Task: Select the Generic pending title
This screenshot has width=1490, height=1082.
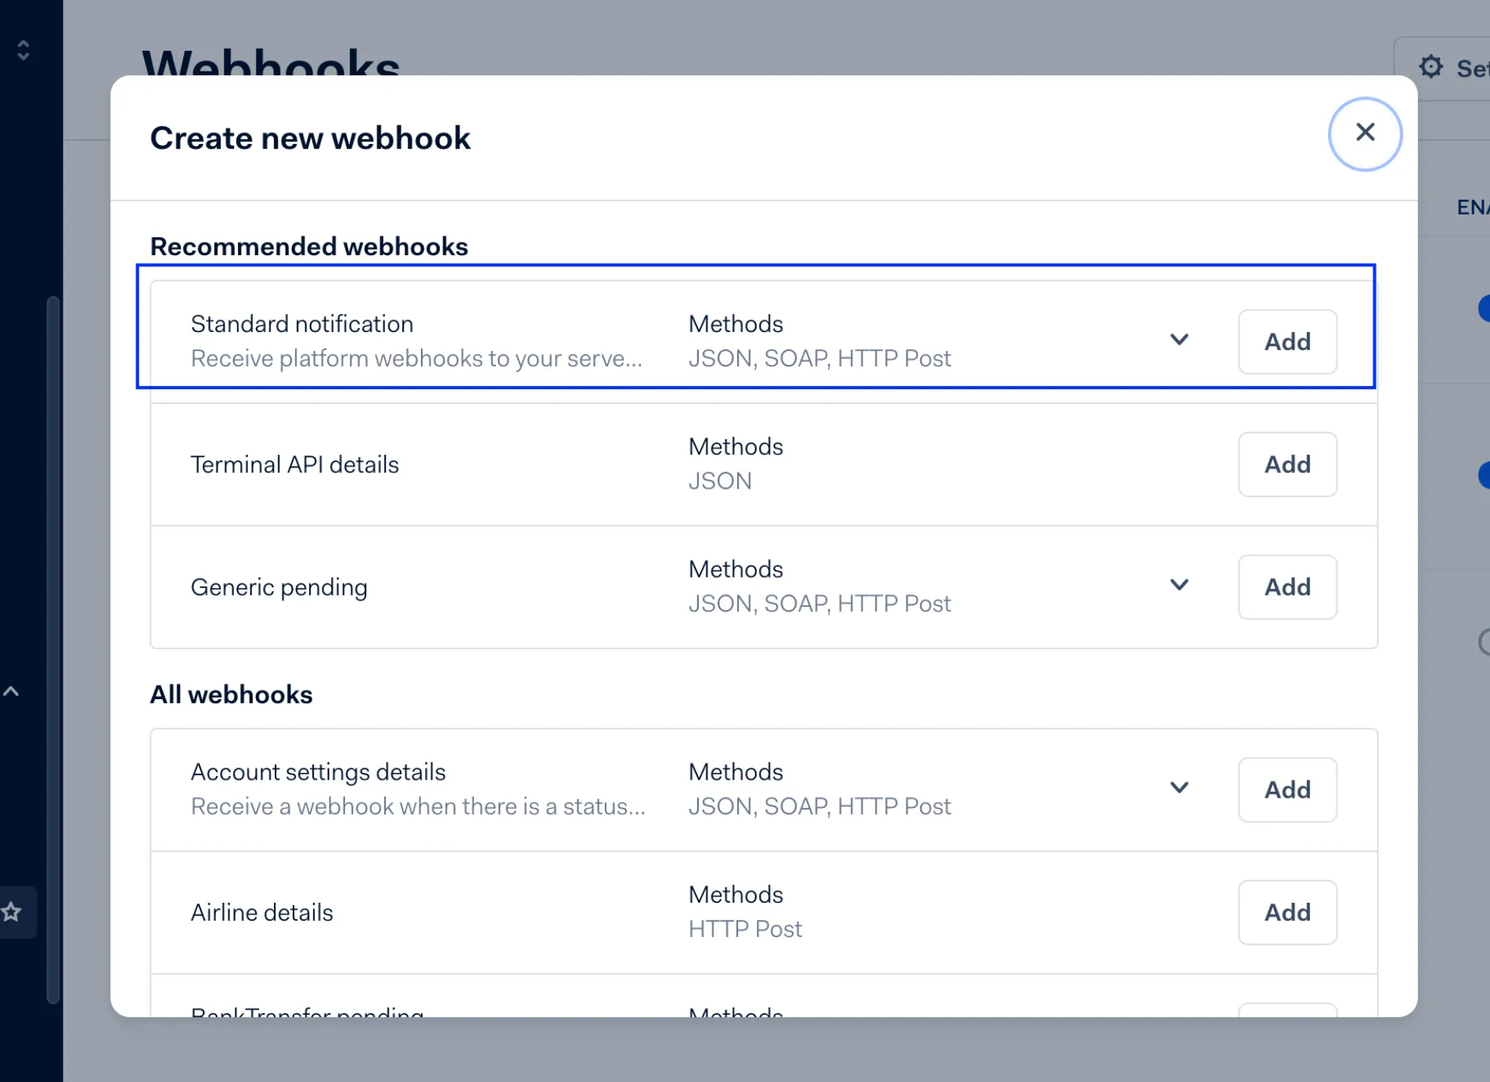Action: [279, 587]
